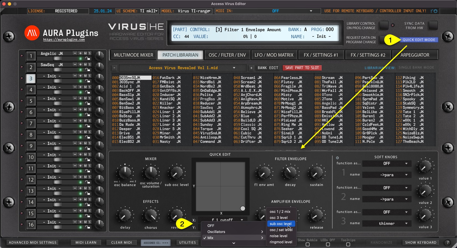Image resolution: width=457 pixels, height=248 pixels.
Task: Expand the Oscillators submenu
Action: pos(233,232)
